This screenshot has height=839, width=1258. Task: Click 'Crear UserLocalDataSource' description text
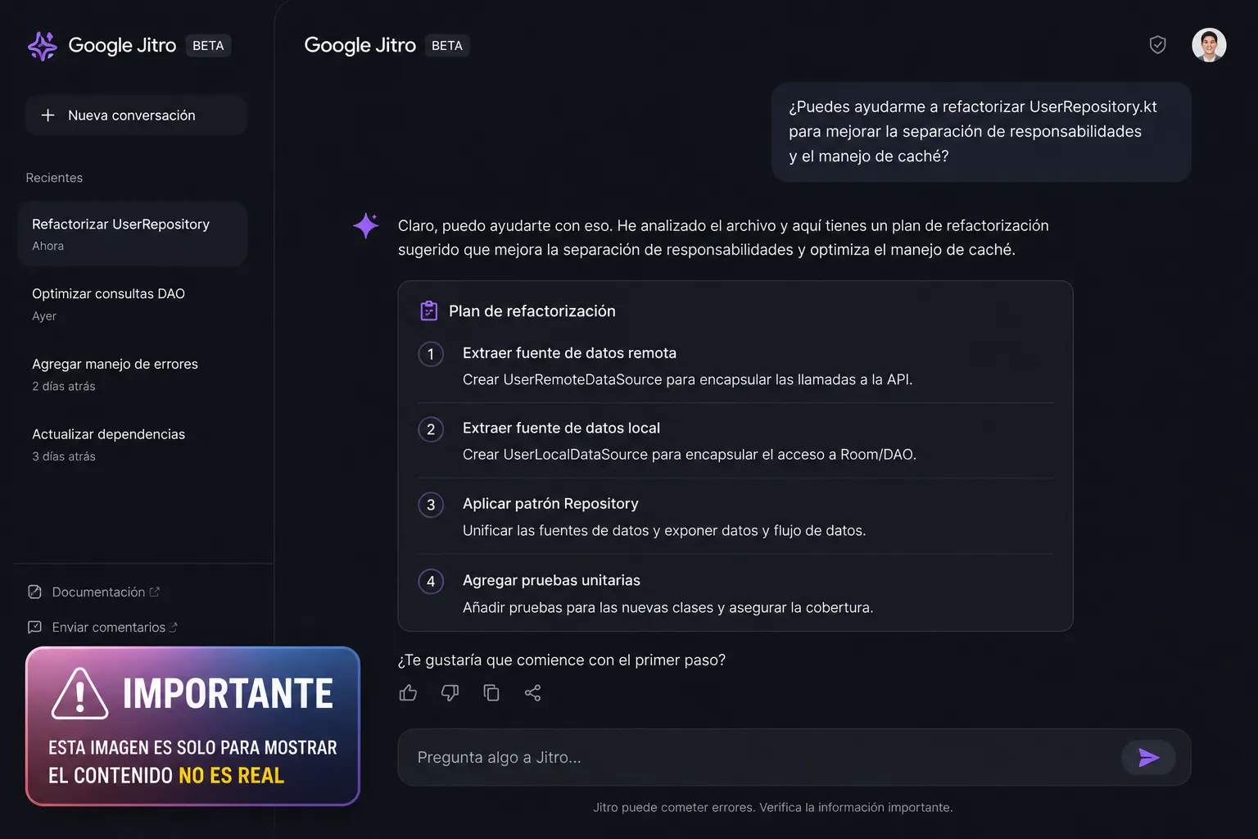coord(690,454)
